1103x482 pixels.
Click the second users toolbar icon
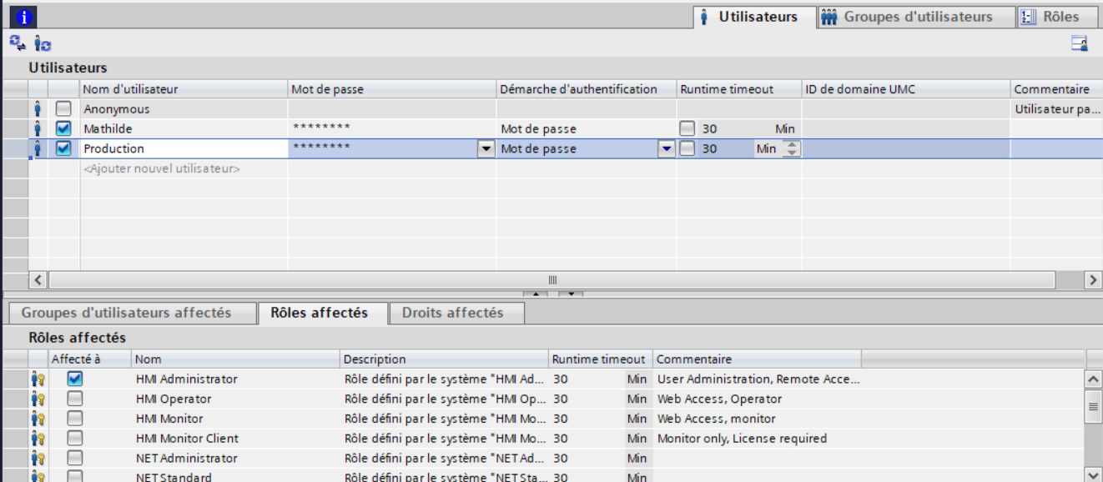43,43
